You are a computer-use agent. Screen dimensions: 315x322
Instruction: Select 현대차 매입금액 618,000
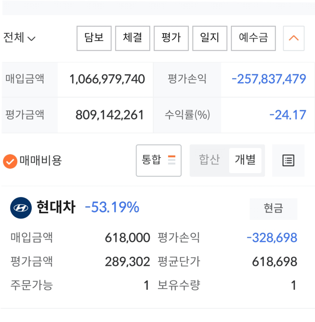point(128,238)
